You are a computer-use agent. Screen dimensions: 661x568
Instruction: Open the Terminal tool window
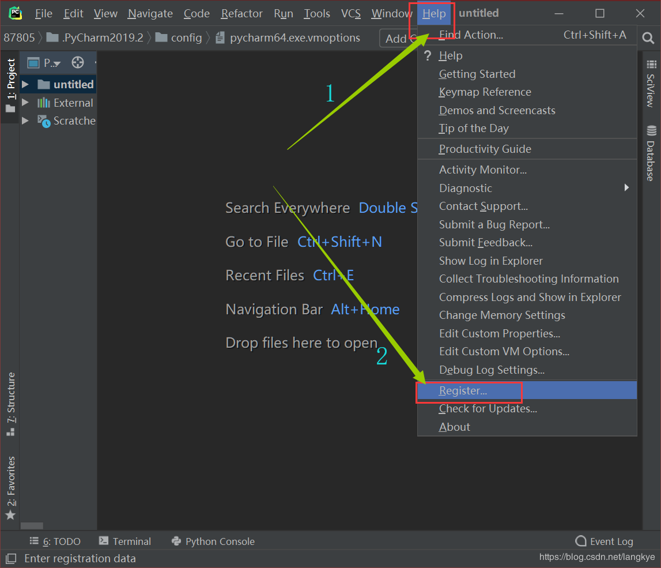[x=125, y=541]
